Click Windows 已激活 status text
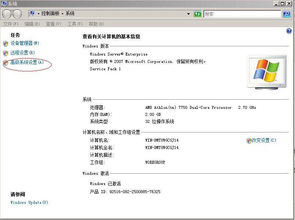The height and width of the screenshot is (220, 295). pyautogui.click(x=105, y=184)
